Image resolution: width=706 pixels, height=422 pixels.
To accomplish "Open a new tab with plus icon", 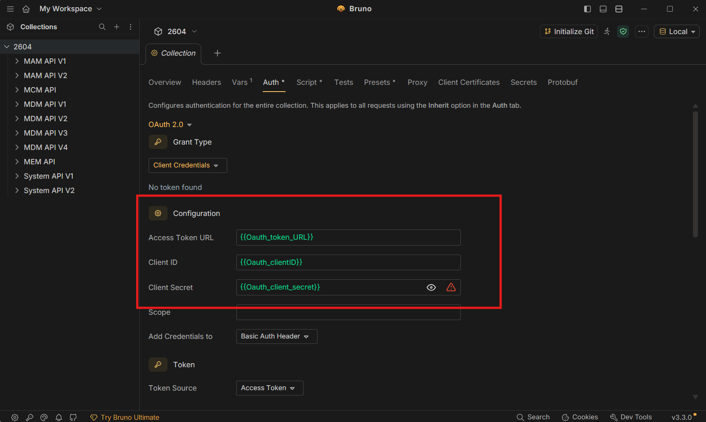I will point(217,53).
